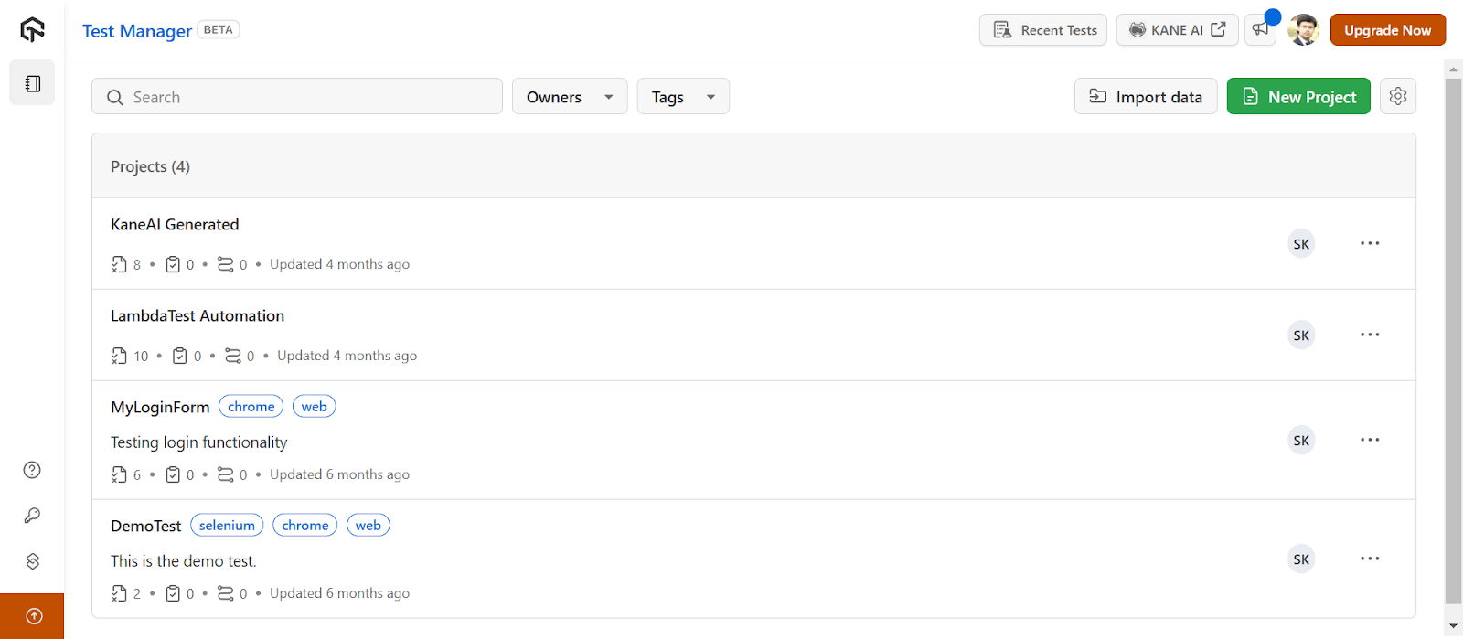The width and height of the screenshot is (1463, 639).
Task: Open announcements via the megaphone icon
Action: coord(1260,29)
